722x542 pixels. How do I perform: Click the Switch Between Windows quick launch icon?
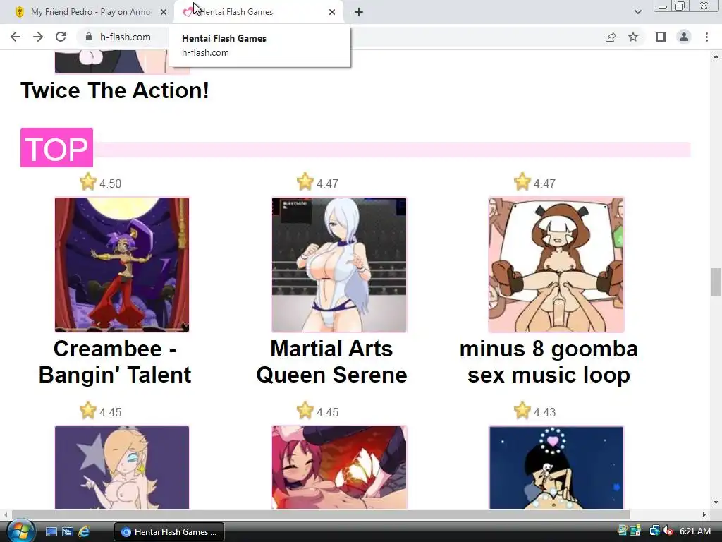point(68,532)
